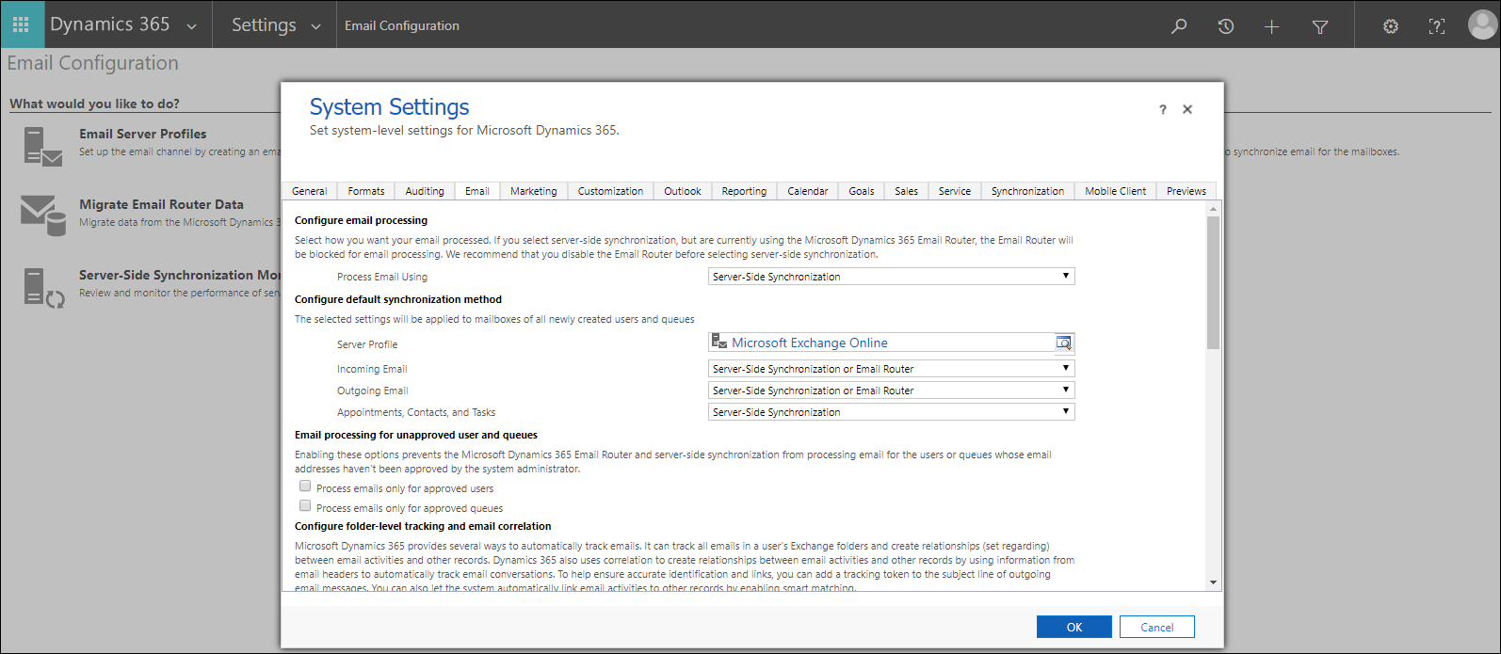Click the dialog scrollbar down arrow

pyautogui.click(x=1213, y=582)
